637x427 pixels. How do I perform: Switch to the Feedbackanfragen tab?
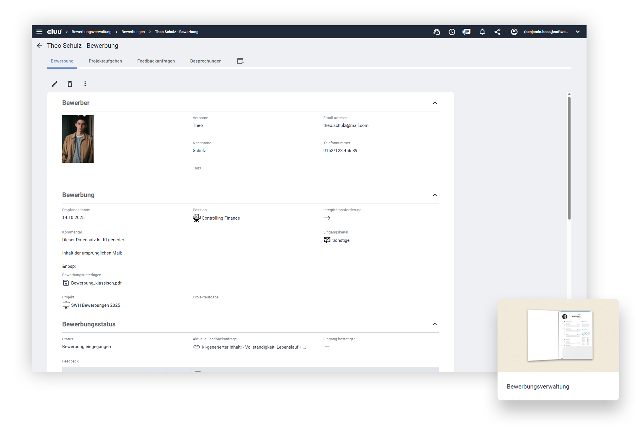156,61
